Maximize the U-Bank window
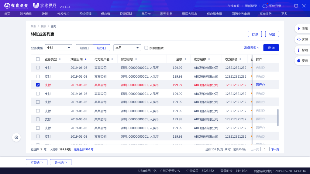This screenshot has height=174, width=310. tap(296, 6)
